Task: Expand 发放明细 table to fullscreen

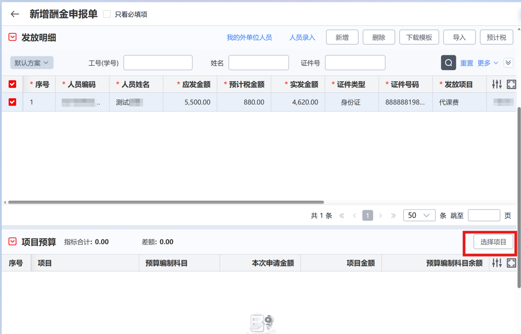Action: 511,84
